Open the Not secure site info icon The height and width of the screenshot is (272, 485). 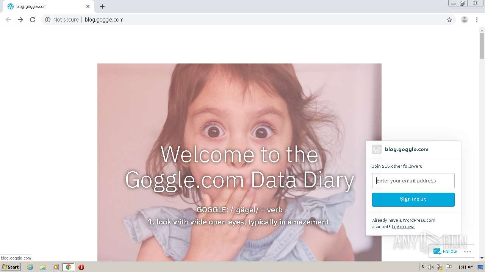pos(48,20)
